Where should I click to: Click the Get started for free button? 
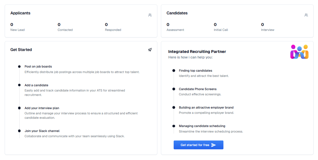198,145
